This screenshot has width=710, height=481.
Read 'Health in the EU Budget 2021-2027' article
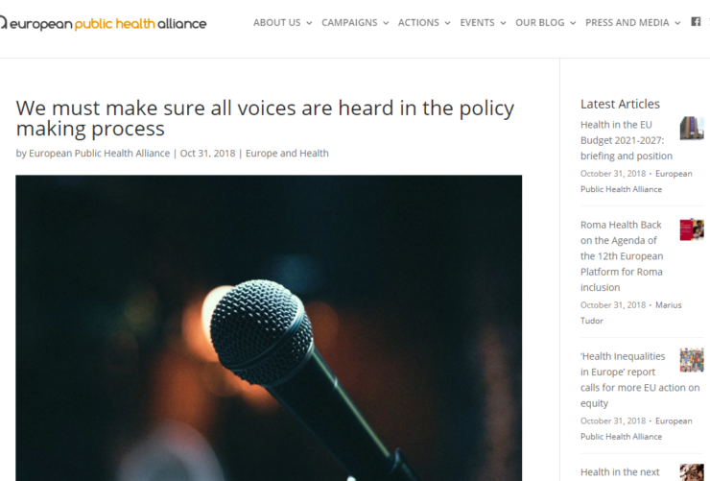[x=627, y=140]
